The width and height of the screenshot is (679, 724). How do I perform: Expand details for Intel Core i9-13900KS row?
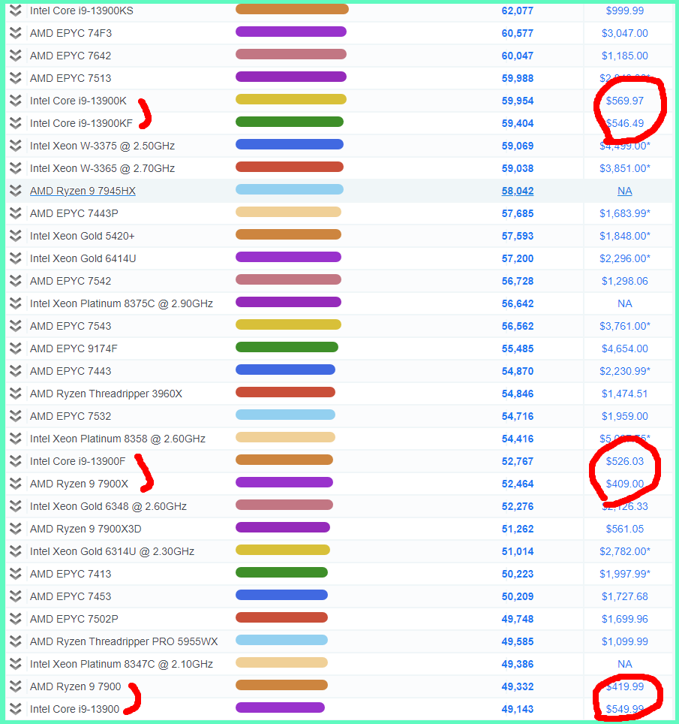(16, 11)
